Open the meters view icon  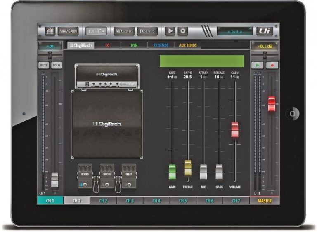(50, 31)
